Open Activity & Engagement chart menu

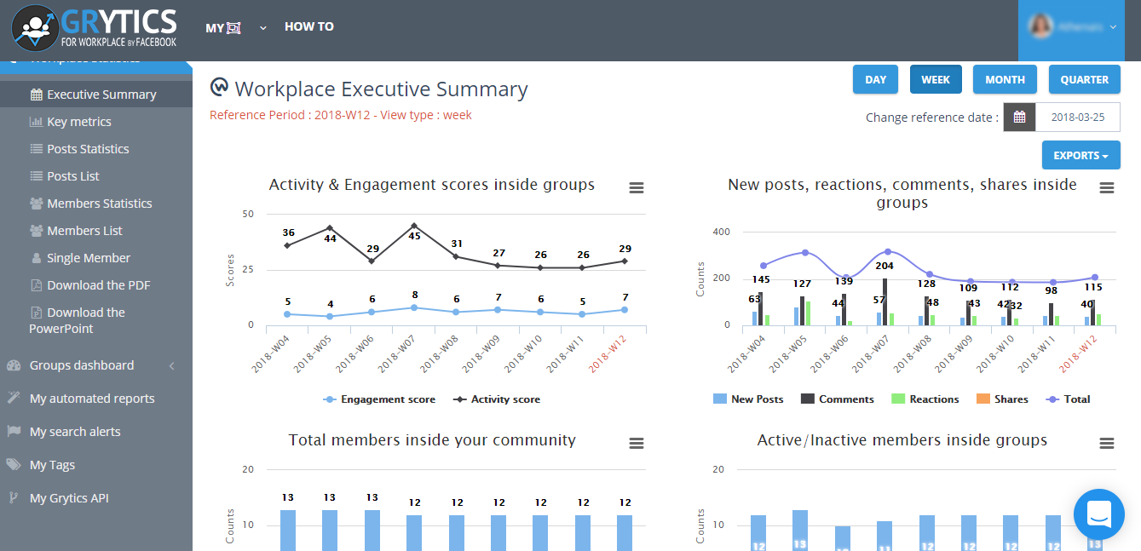(637, 188)
